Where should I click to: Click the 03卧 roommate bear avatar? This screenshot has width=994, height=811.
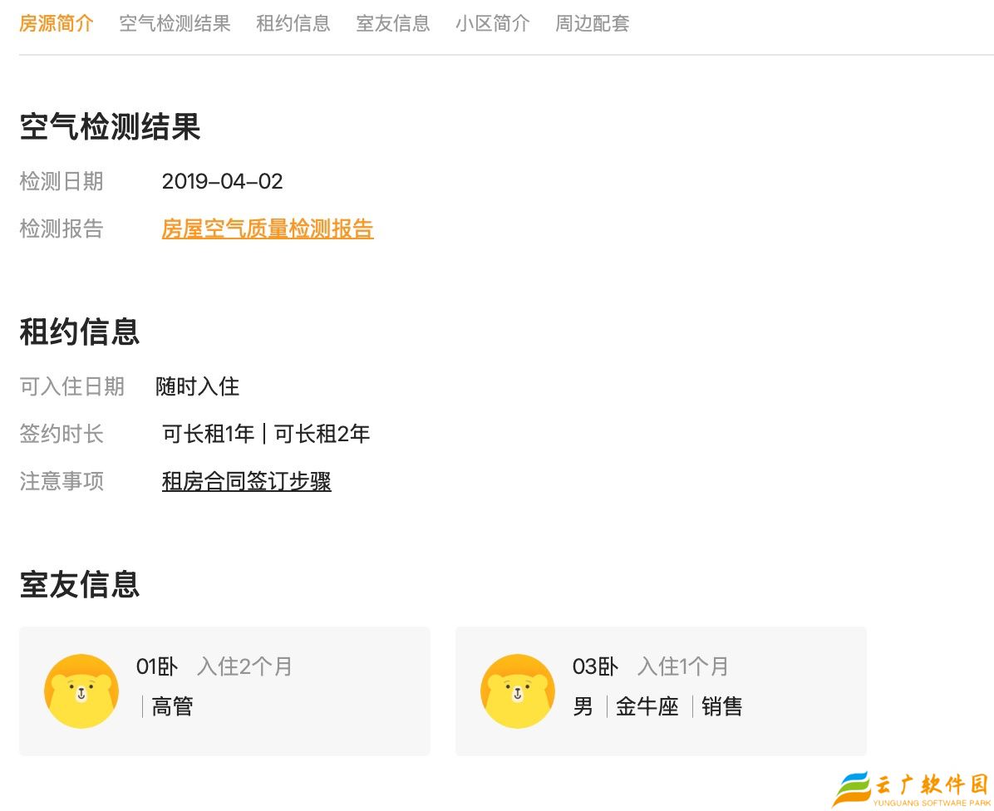coord(518,691)
